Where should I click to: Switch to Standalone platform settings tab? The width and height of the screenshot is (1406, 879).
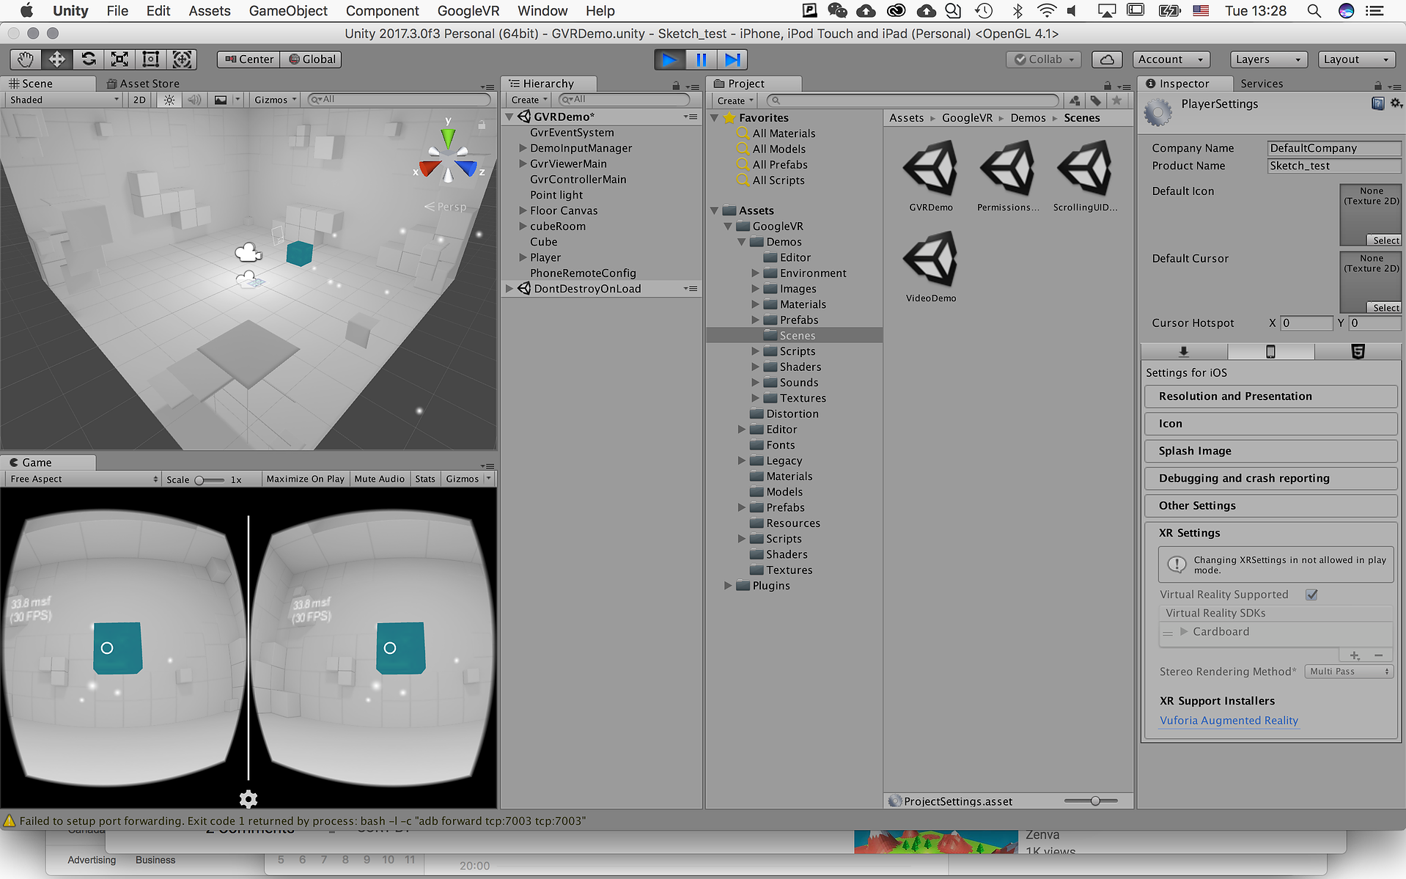pyautogui.click(x=1184, y=352)
